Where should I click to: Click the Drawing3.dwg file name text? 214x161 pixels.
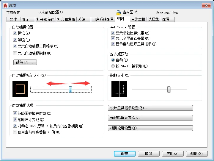tap(167, 12)
